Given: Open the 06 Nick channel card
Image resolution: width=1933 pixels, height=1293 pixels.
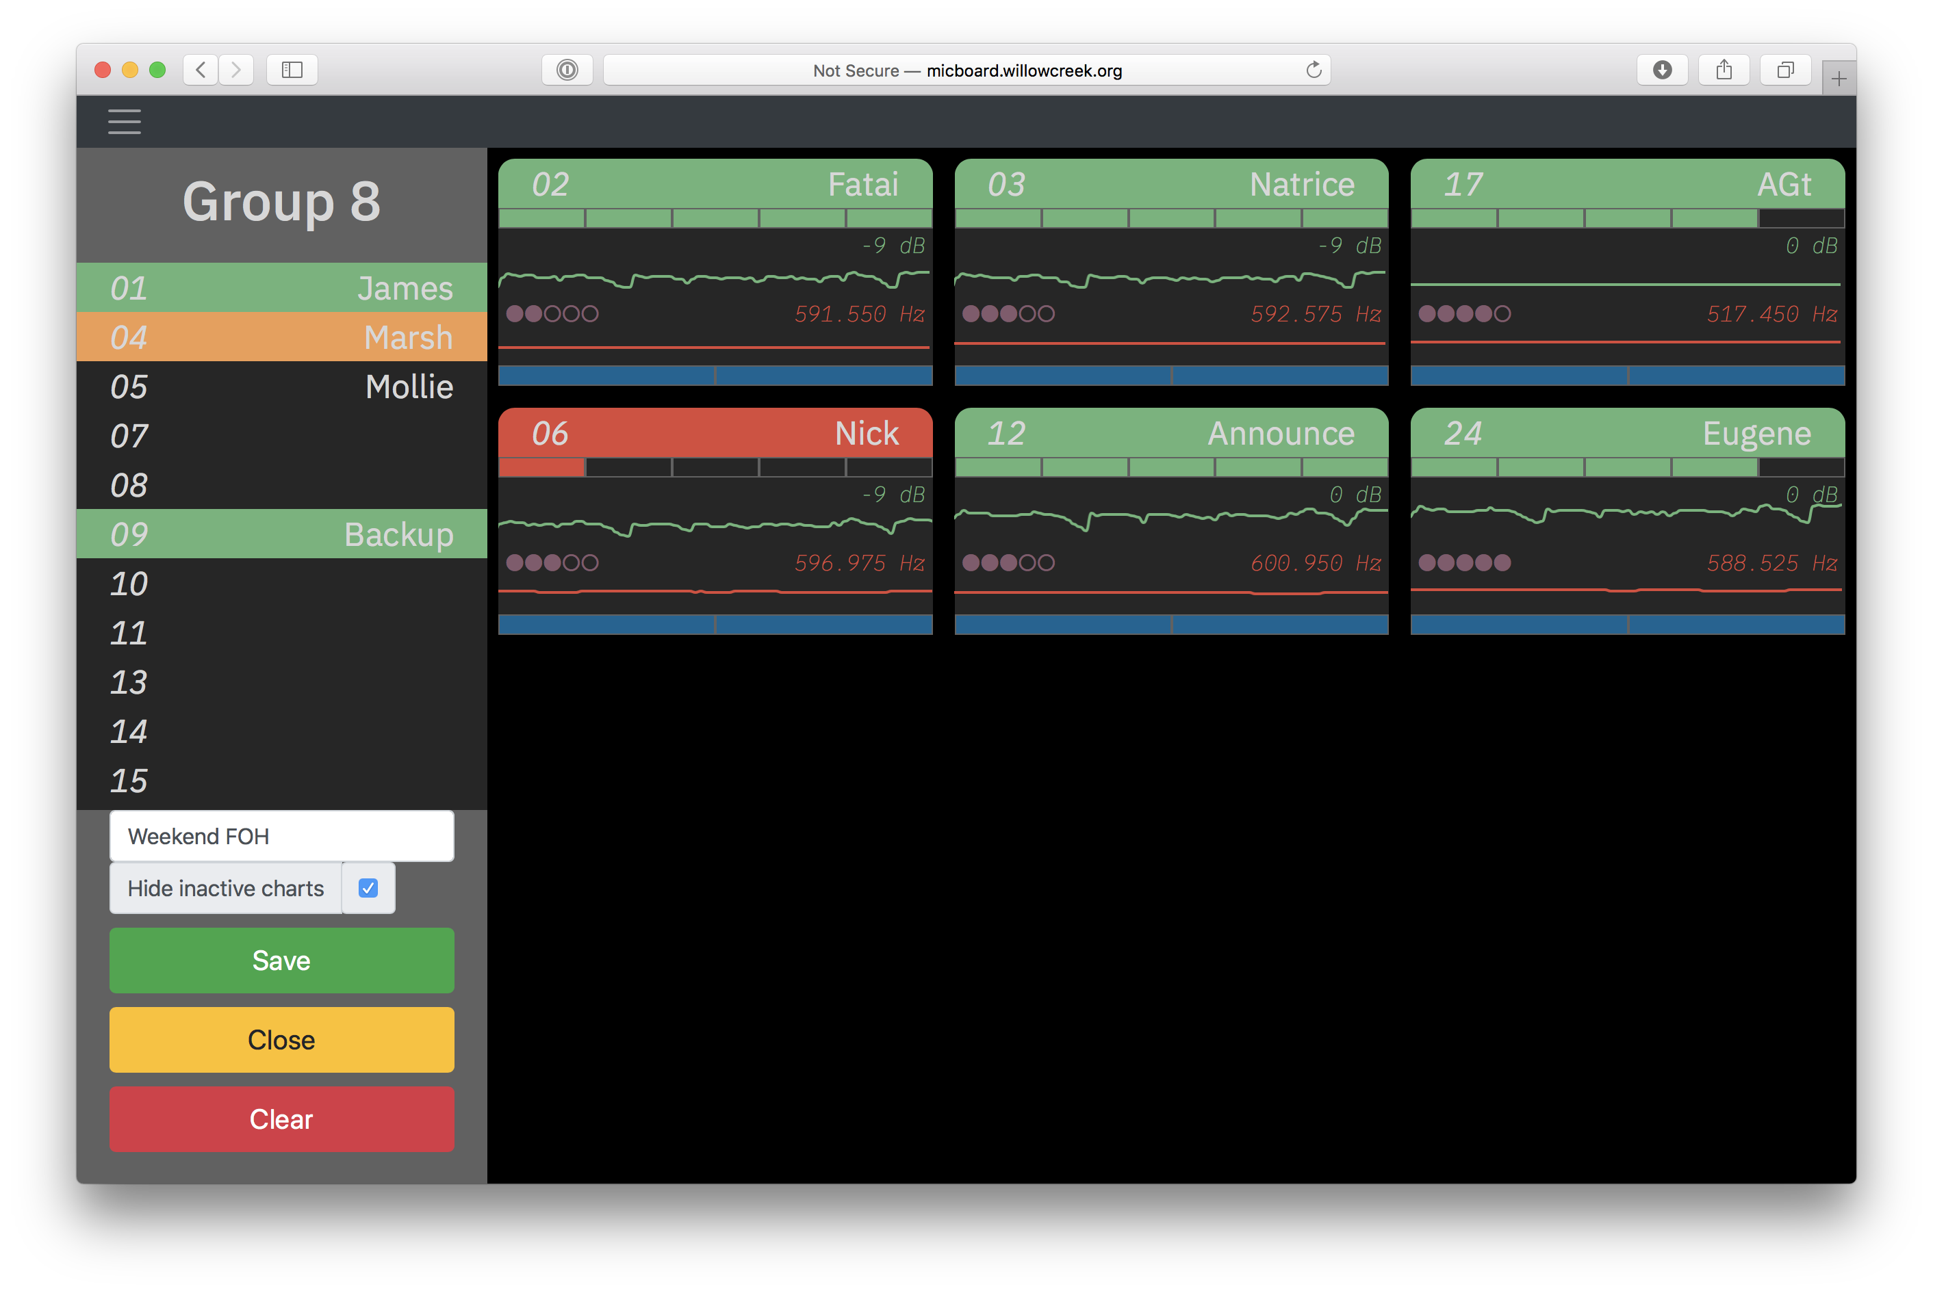Looking at the screenshot, I should pos(715,521).
